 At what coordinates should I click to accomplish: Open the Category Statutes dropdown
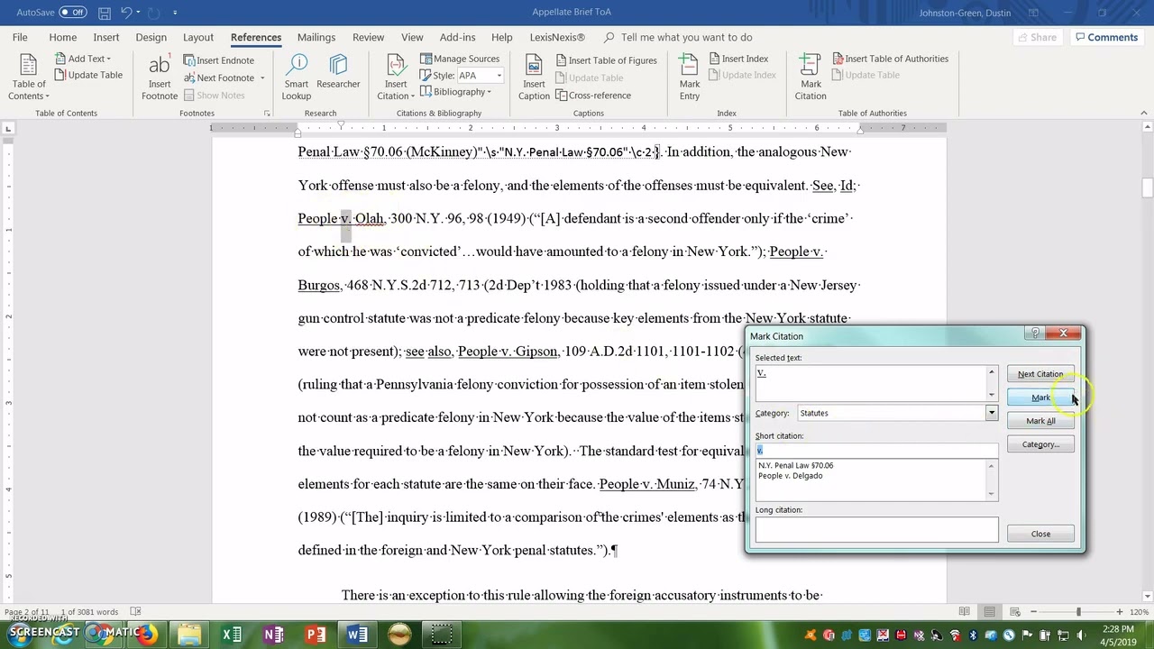991,413
